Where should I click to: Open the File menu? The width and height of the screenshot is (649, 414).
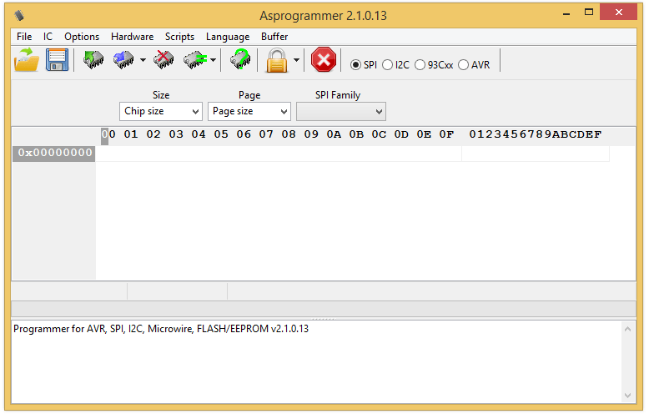click(24, 37)
